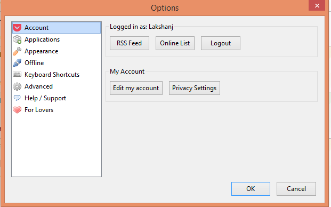Click the speech bubble icon beside Help / Support
Screen dimensions: 331x207
[17, 98]
